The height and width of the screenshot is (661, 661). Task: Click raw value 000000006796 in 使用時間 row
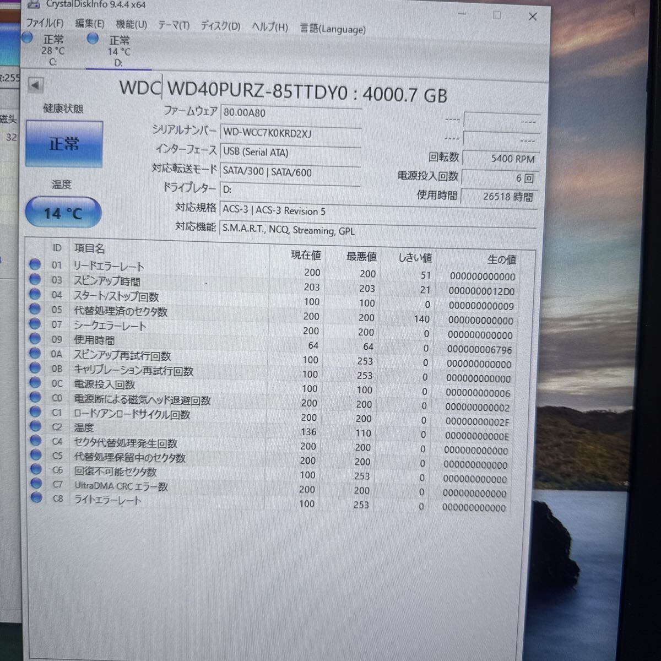479,350
